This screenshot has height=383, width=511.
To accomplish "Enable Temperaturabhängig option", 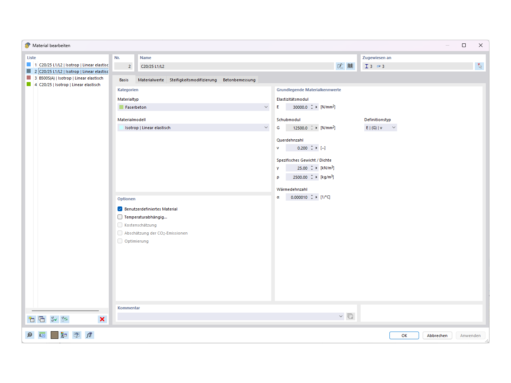I will click(x=120, y=217).
